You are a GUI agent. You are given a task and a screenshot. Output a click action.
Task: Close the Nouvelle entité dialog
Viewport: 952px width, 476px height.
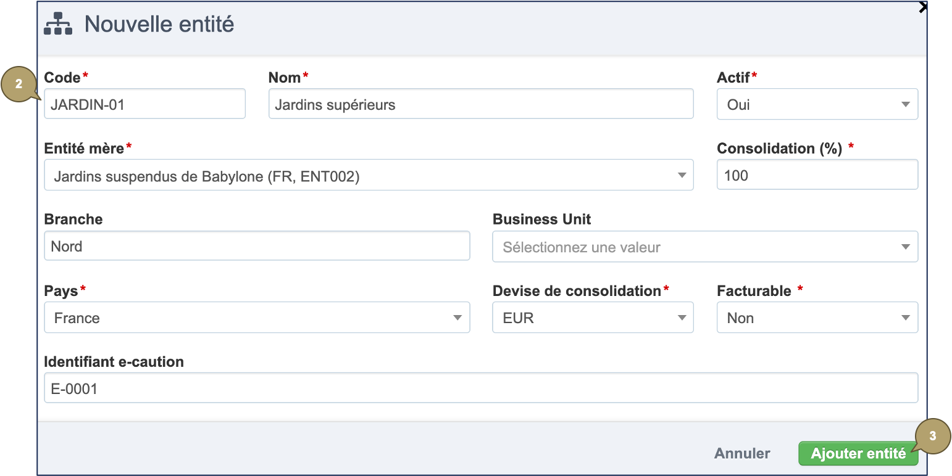923,7
